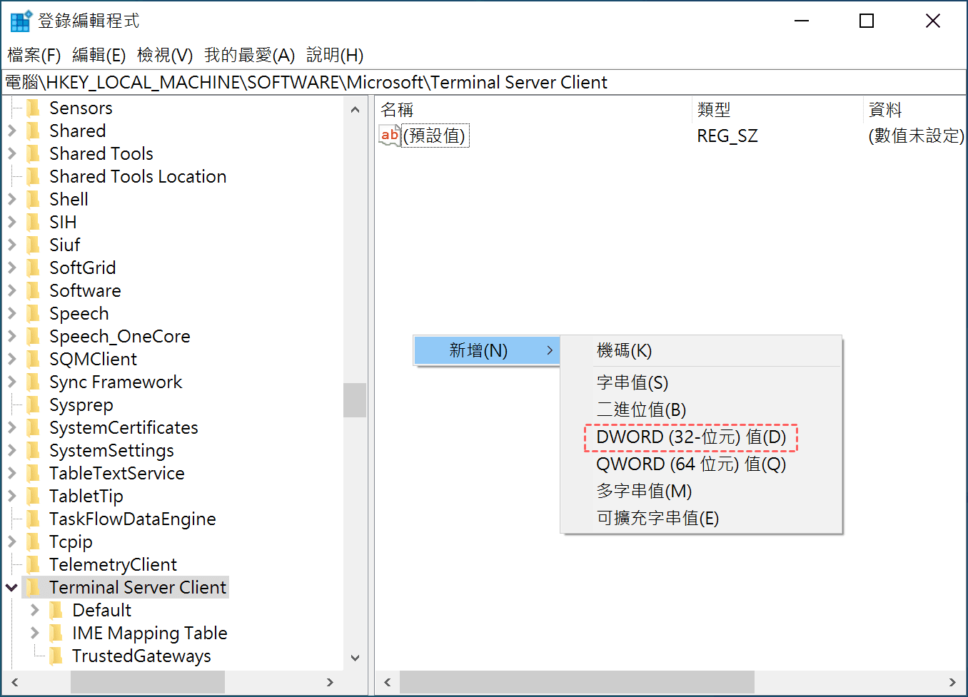968x697 pixels.
Task: Click the IME Mapping Table folder icon
Action: click(56, 634)
